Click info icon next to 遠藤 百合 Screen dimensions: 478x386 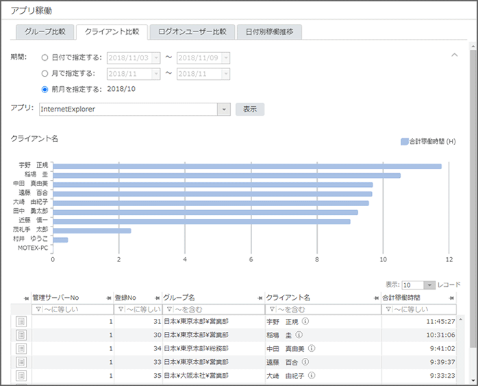click(305, 362)
